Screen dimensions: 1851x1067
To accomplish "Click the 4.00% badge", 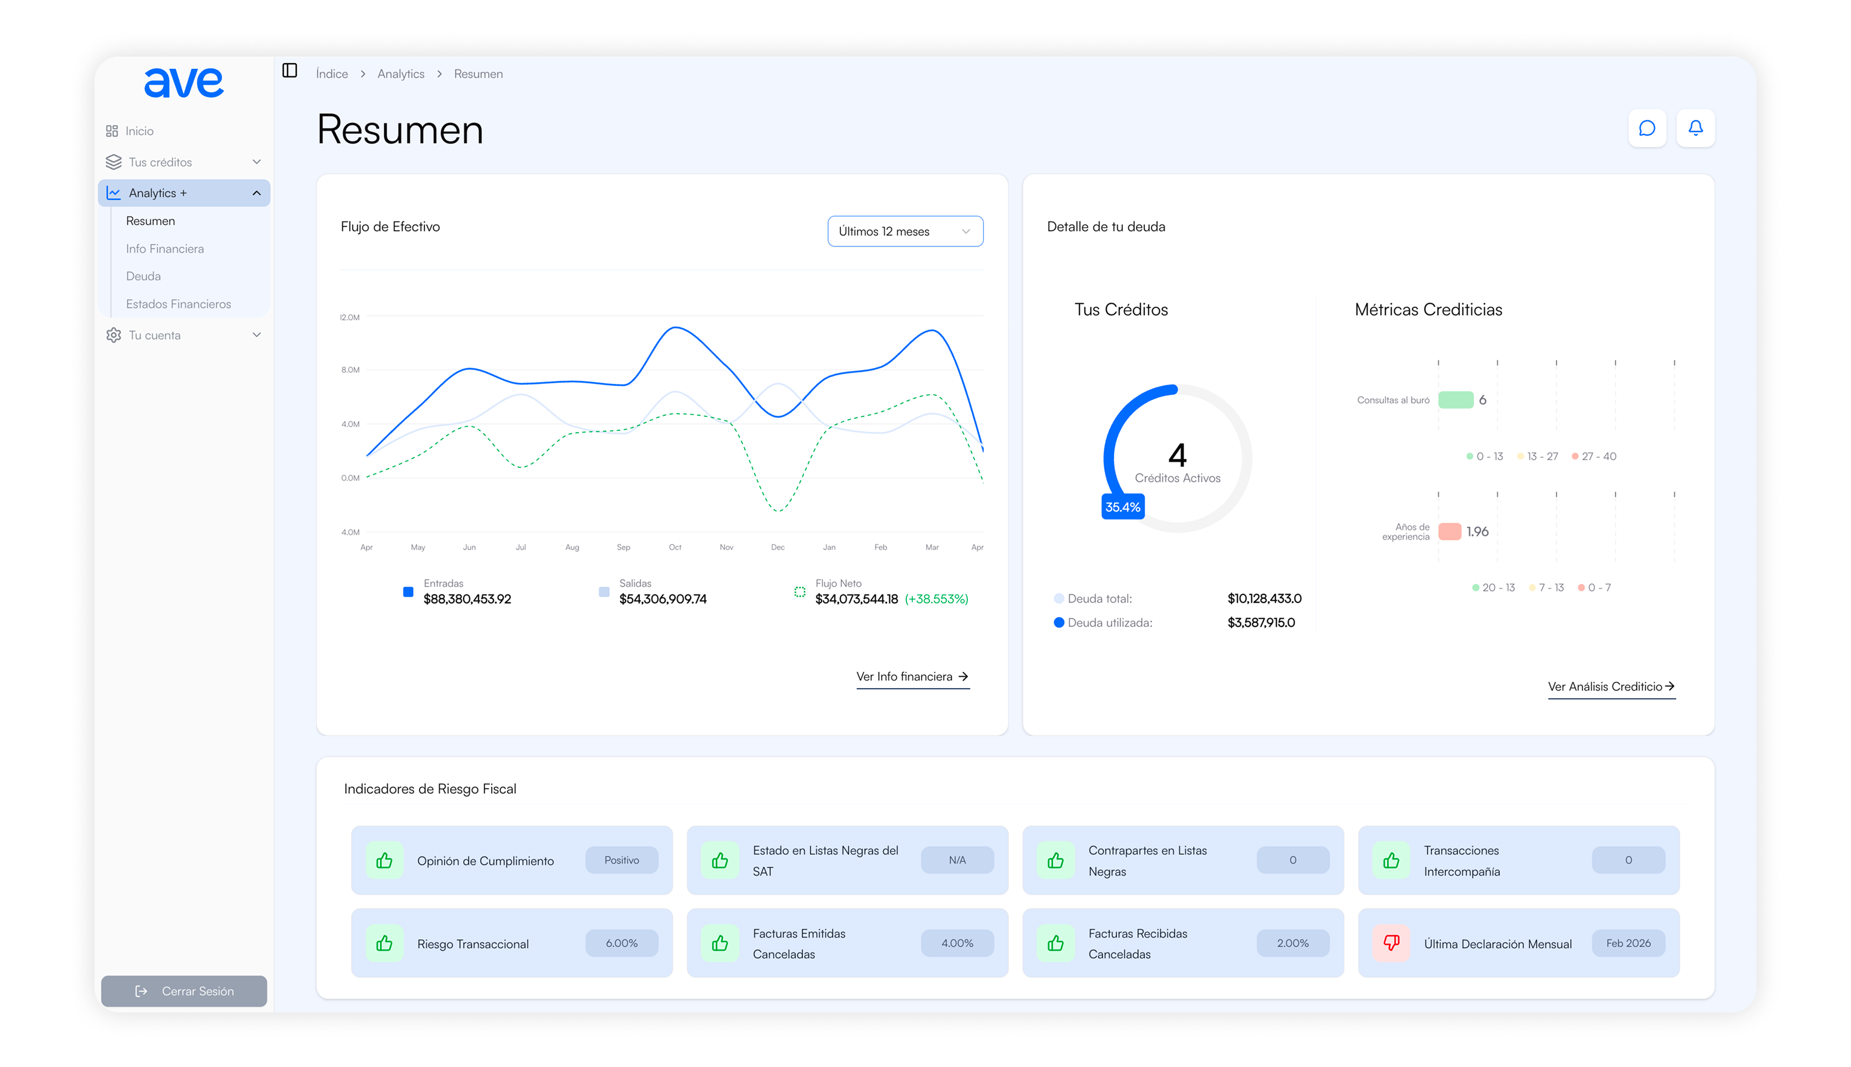I will [957, 943].
